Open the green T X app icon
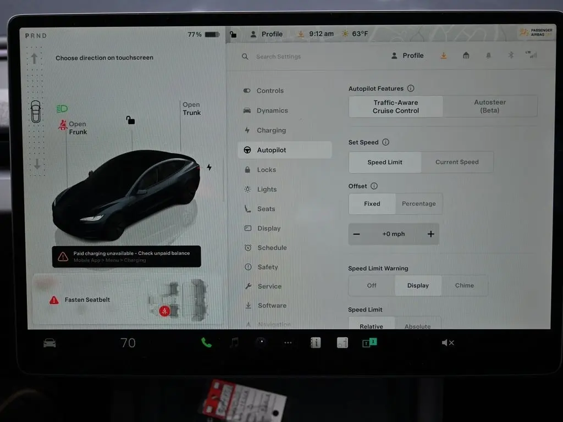The width and height of the screenshot is (563, 422). 369,343
